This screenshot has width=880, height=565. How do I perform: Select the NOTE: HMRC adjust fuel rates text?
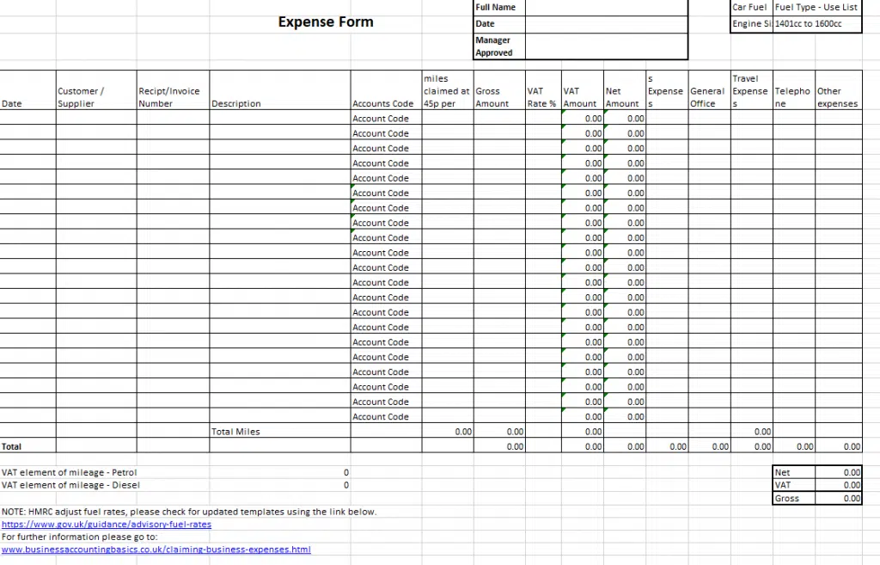tap(189, 512)
